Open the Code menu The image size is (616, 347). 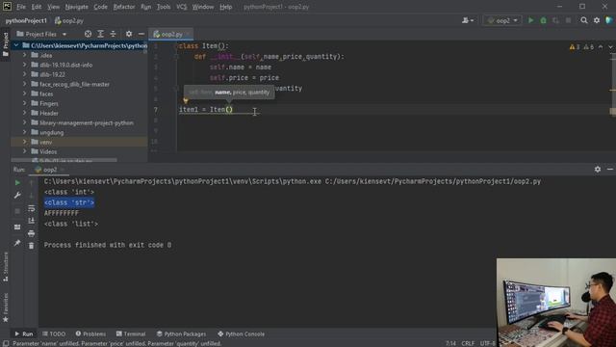100,7
